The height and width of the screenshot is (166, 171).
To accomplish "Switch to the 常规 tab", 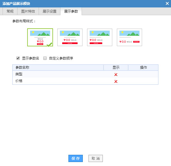I will (10, 11).
